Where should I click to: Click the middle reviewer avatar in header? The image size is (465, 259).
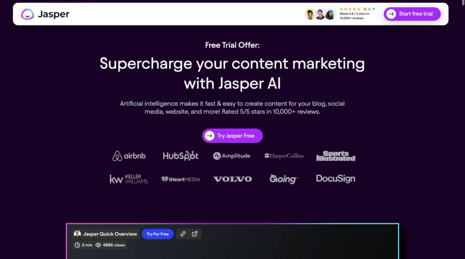pos(320,14)
